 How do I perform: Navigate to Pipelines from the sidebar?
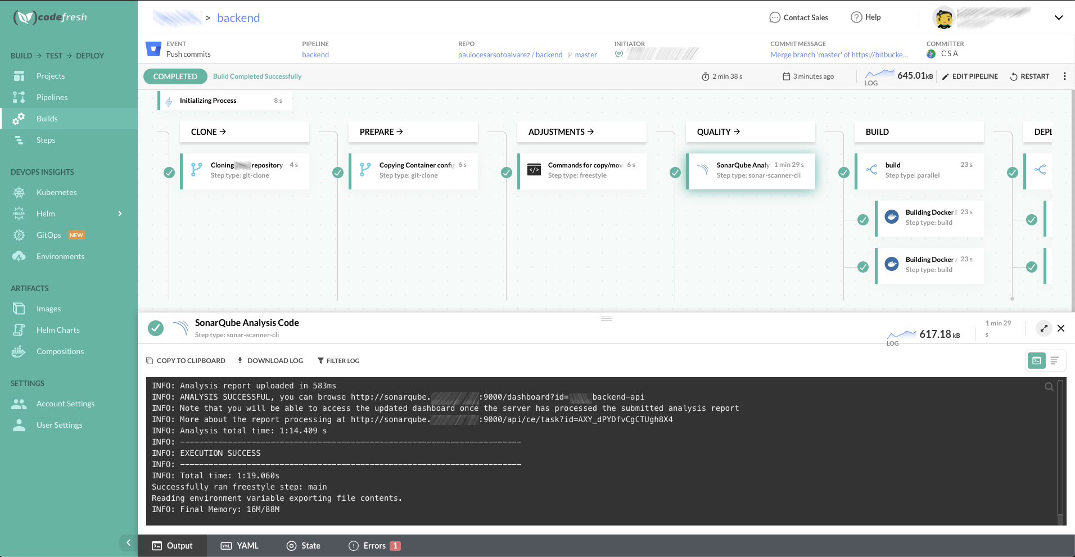52,97
